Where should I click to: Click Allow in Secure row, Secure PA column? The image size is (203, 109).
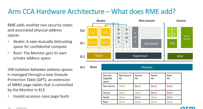[138, 93]
